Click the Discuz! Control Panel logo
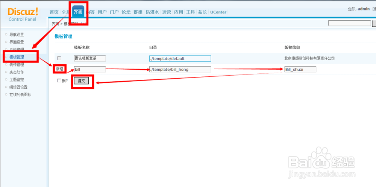 (x=23, y=14)
